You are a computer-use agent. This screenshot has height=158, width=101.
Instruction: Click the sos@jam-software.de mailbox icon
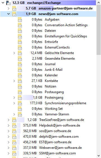[x=14, y=131]
